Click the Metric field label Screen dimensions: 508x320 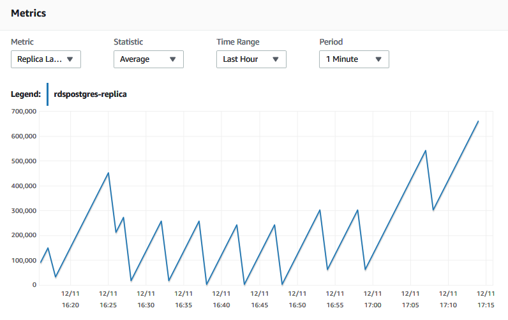coord(22,42)
